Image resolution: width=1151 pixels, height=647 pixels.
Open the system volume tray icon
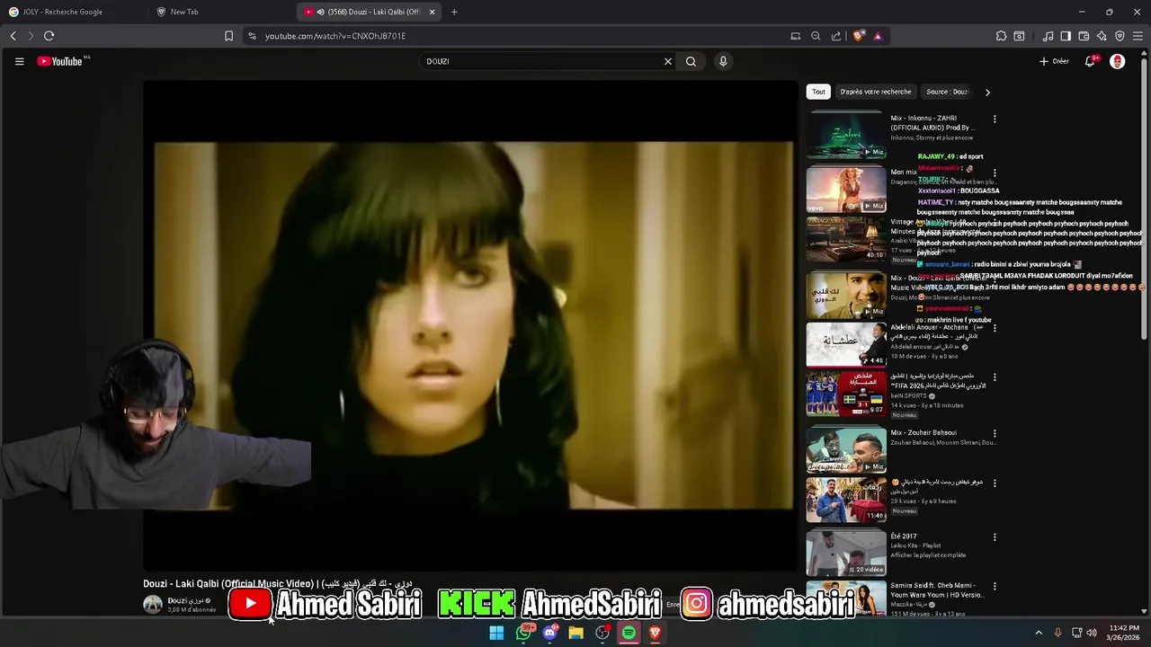(x=1092, y=633)
